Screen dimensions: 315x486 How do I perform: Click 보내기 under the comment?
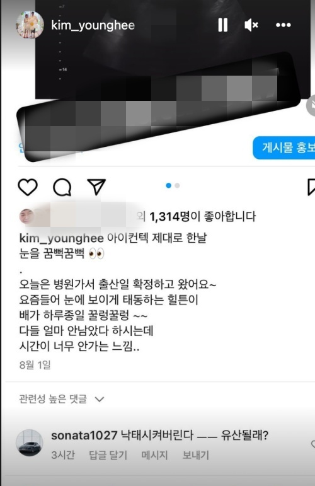[196, 455]
